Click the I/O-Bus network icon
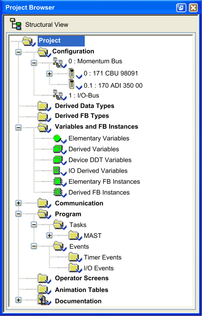This screenshot has width=202, height=316. point(59,95)
